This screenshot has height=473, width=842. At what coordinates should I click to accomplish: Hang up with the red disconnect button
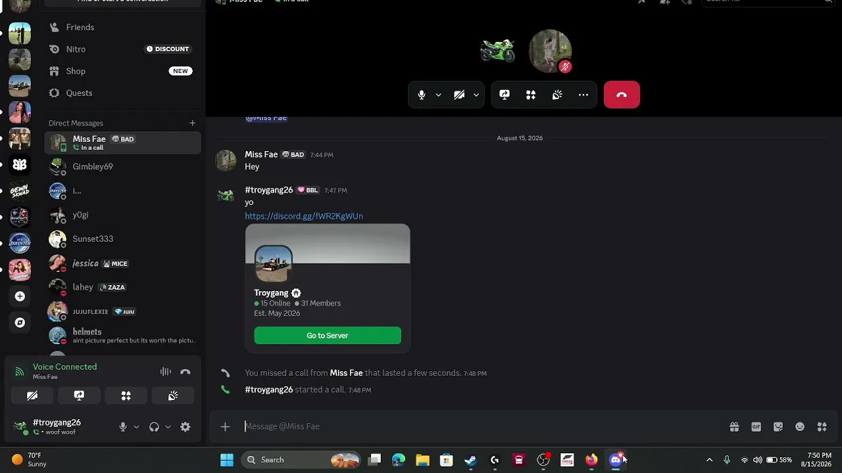[622, 95]
